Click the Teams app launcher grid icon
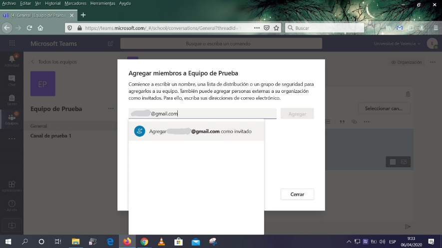The width and height of the screenshot is (442, 248). click(x=12, y=43)
